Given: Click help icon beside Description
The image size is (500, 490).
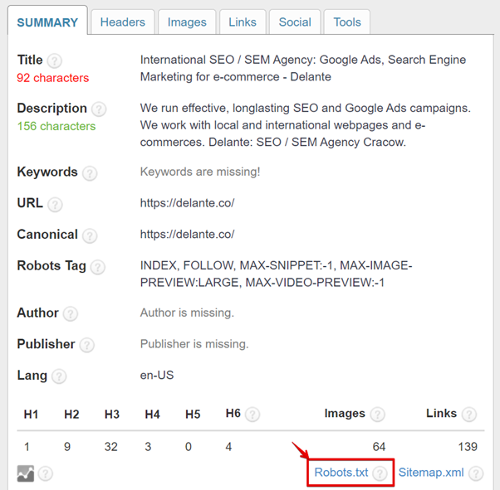Looking at the screenshot, I should coord(99,109).
